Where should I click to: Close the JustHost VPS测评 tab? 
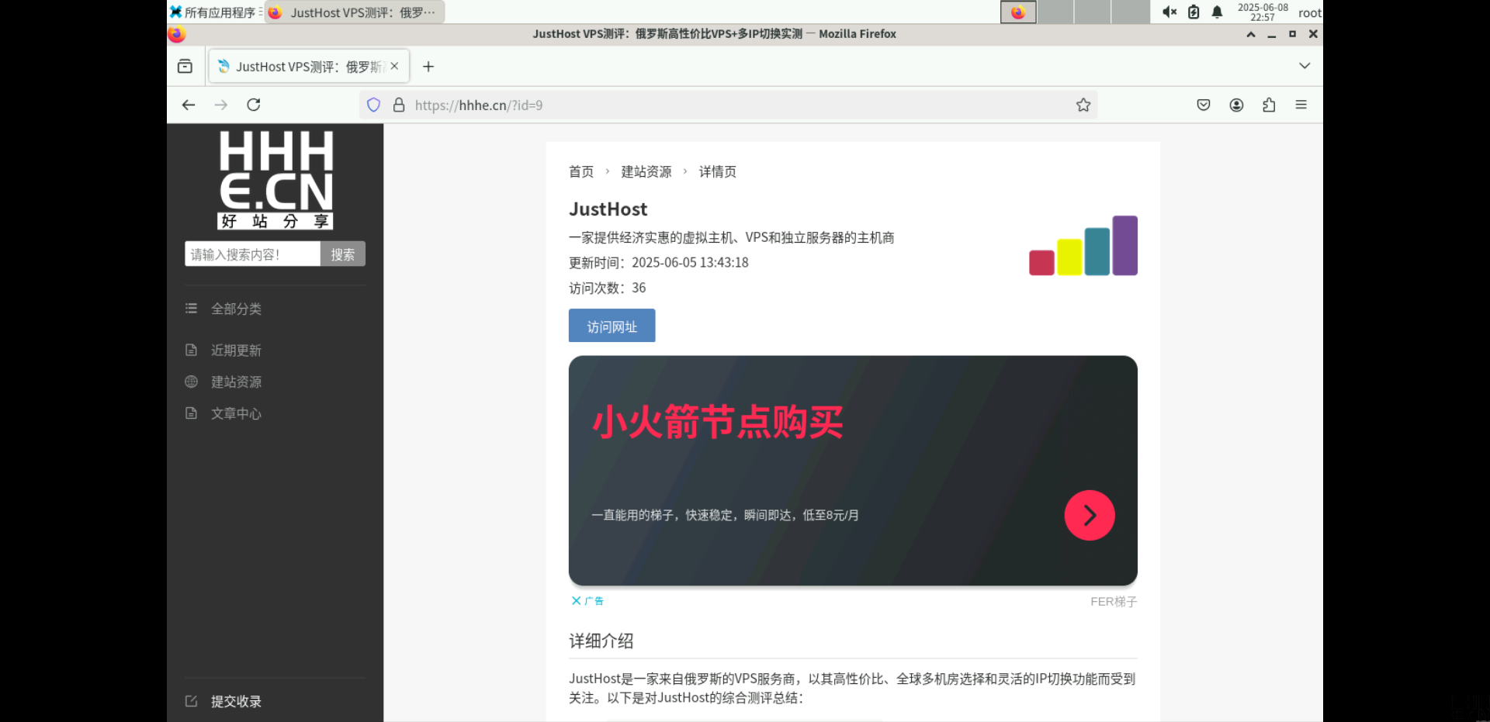(394, 66)
